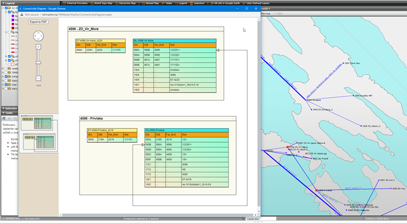The height and width of the screenshot is (224, 407).
Task: Click the red 4595 Privlaka node on the map
Action: [x=316, y=190]
